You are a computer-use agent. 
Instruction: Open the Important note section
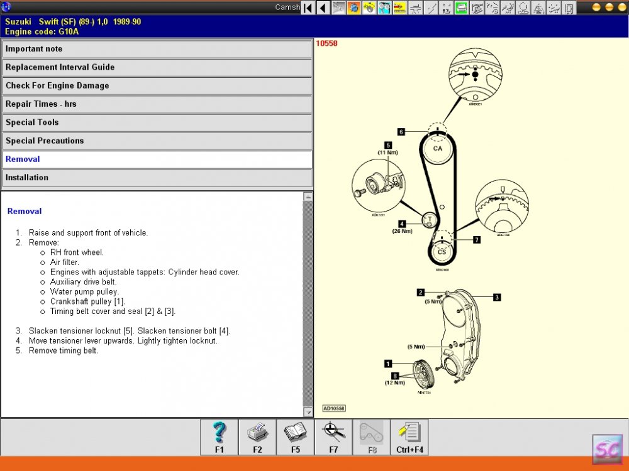[157, 49]
